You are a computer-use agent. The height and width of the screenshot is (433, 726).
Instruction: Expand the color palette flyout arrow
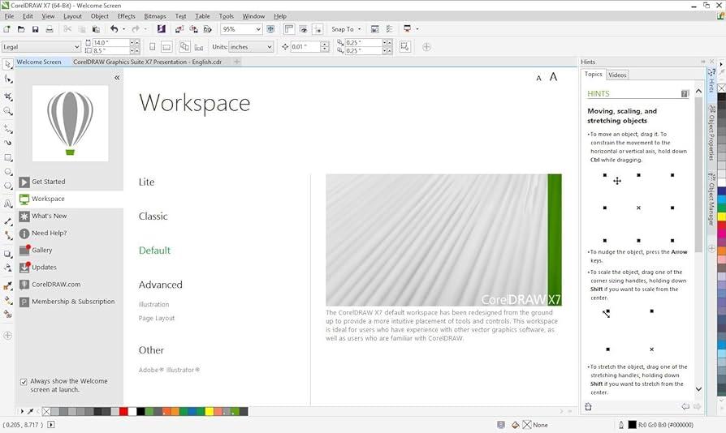pyautogui.click(x=22, y=411)
